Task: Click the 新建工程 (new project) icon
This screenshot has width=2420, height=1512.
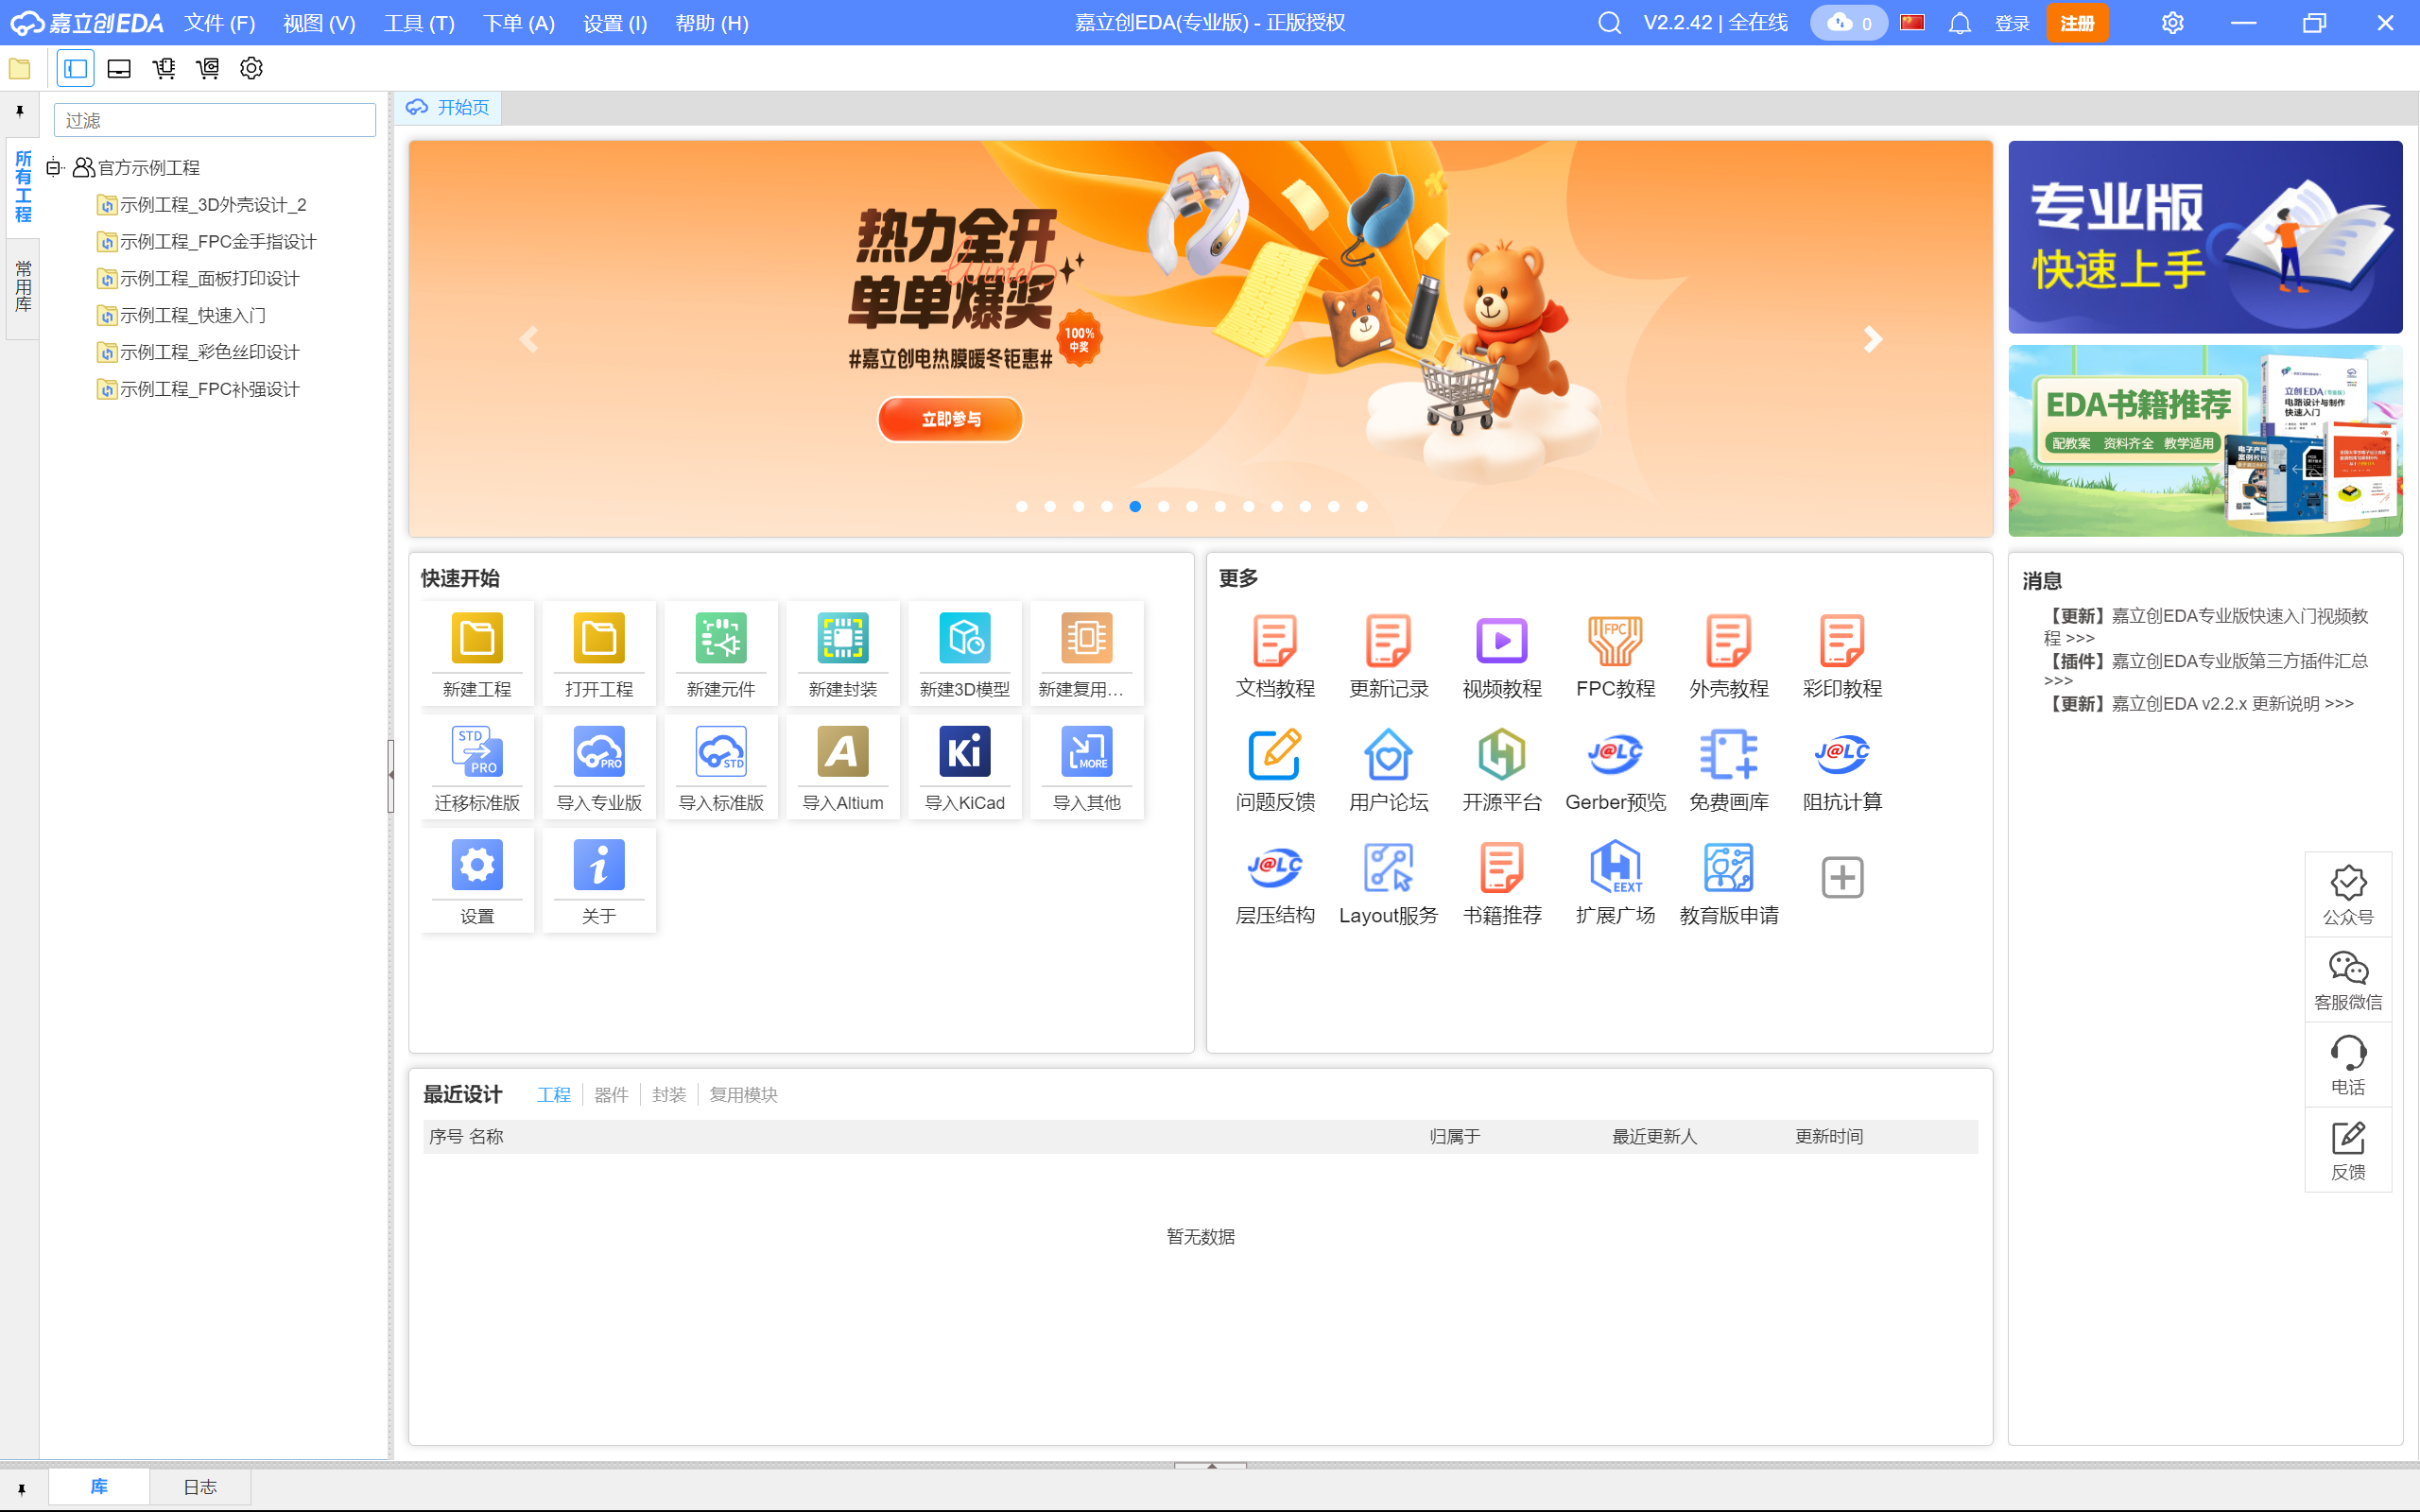Action: 477,638
